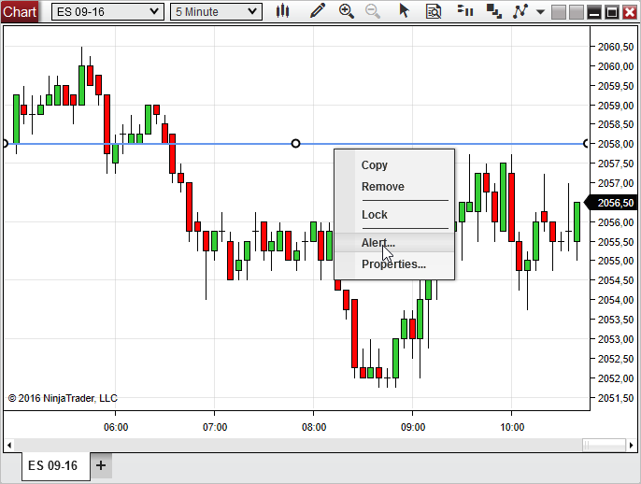Select the cursor pointer tool
The width and height of the screenshot is (641, 484).
(404, 11)
